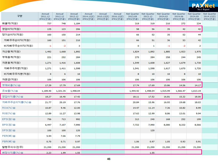Select the Net Quarter 2014.09 column header
Image resolution: width=218 pixels, height=164 pixels.
click(x=194, y=16)
